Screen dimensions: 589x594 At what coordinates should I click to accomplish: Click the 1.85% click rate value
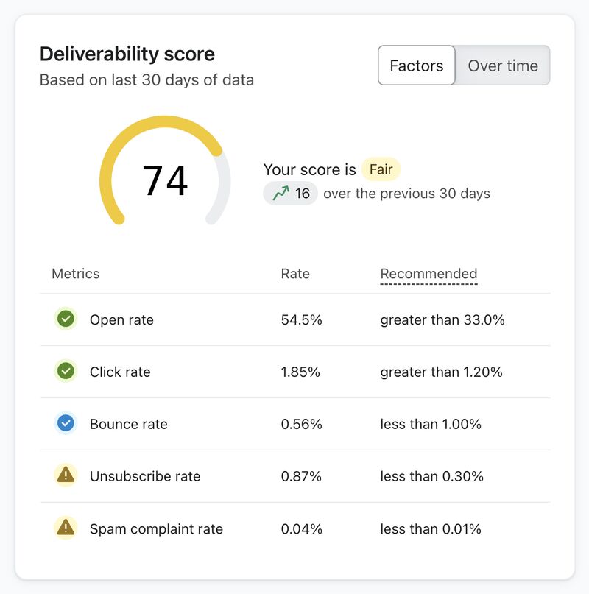(300, 372)
